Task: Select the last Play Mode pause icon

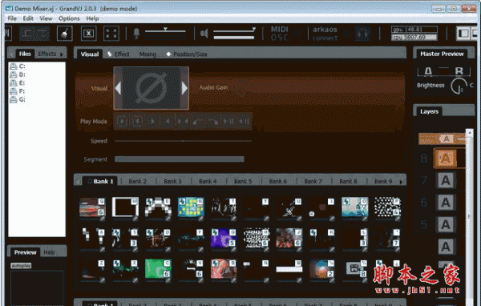Action: click(245, 122)
